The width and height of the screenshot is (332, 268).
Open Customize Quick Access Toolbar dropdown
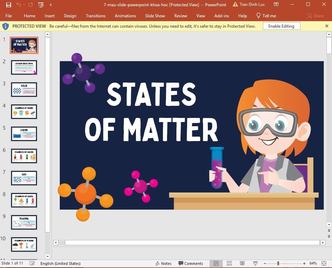50,4
